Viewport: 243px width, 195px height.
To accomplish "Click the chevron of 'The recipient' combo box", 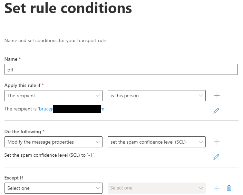I will coord(98,96).
